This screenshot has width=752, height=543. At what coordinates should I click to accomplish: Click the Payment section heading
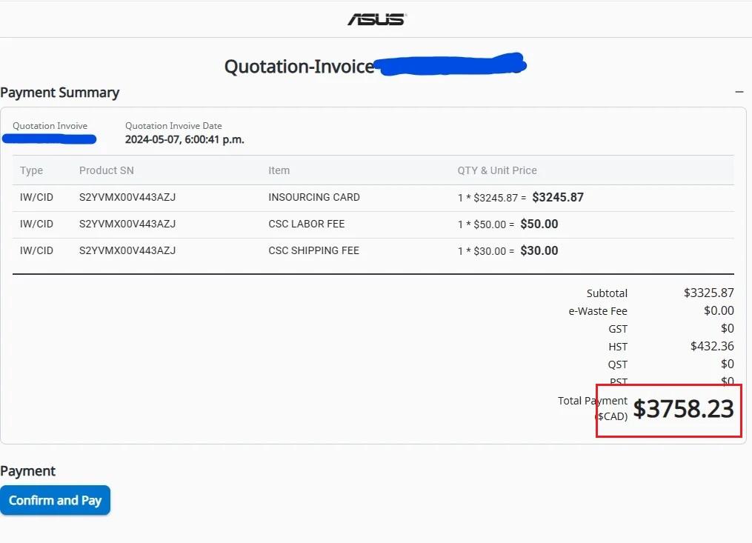(x=28, y=471)
